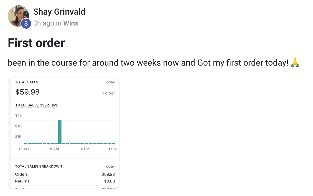The width and height of the screenshot is (313, 196).
Task: Click the level 3 badge on avatar
Action: click(x=26, y=23)
